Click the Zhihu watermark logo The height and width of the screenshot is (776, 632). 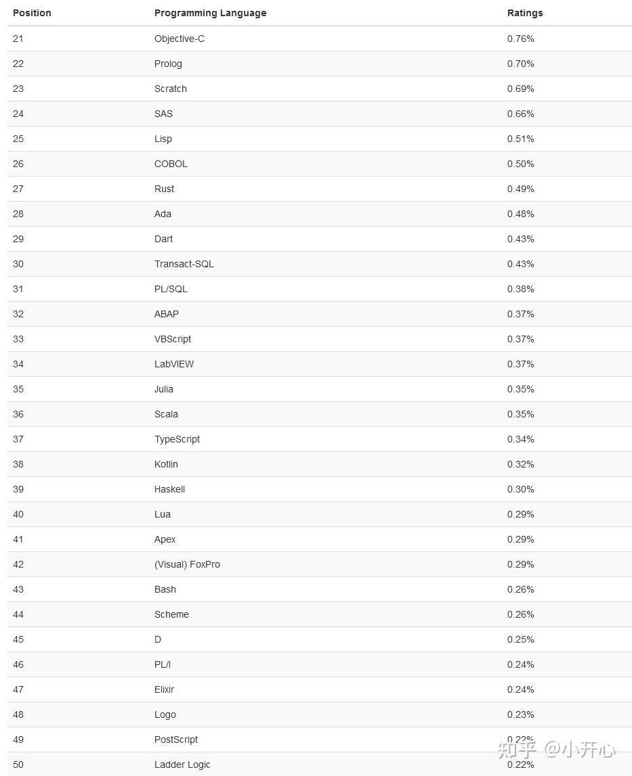click(x=518, y=749)
